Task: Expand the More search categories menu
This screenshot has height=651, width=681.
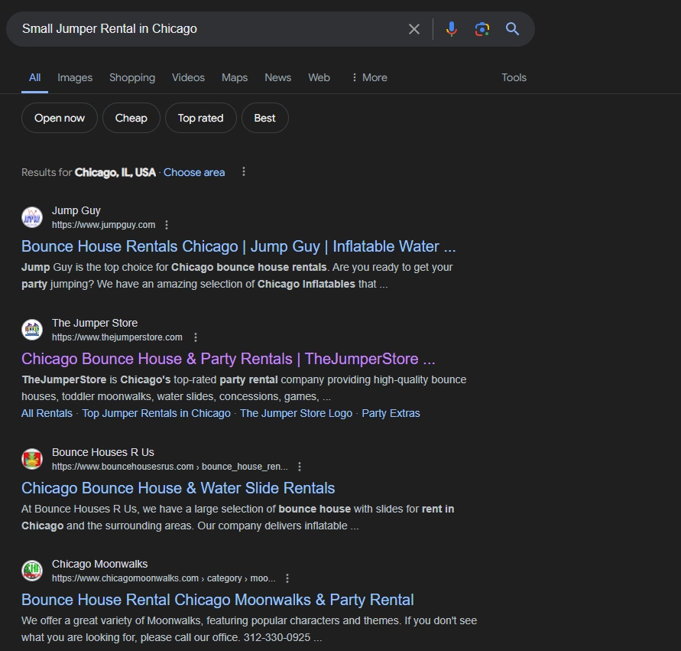Action: [x=369, y=77]
